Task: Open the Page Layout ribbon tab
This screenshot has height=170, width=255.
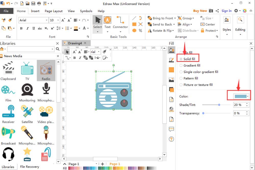Action: pos(54,11)
